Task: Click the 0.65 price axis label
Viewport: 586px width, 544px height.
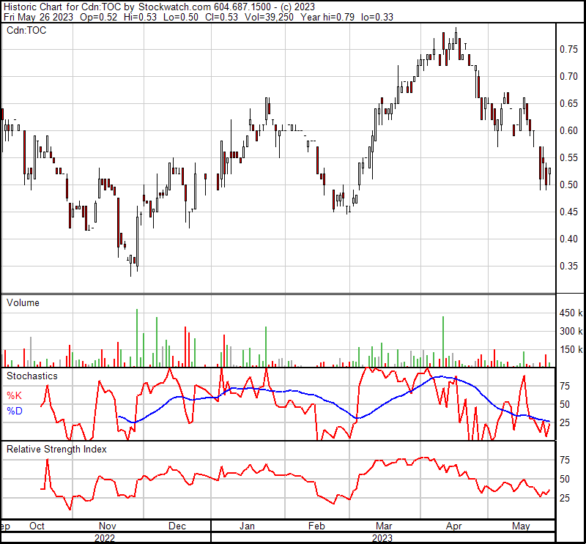Action: tap(568, 103)
